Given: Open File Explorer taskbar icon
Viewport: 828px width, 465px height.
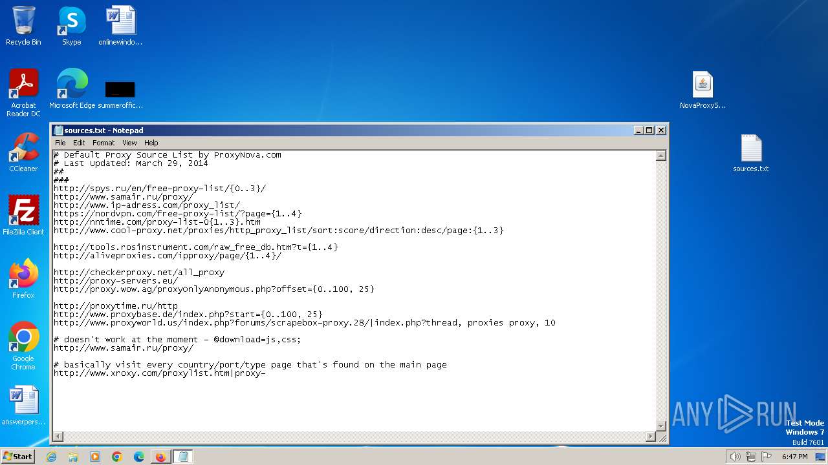Looking at the screenshot, I should pos(73,457).
